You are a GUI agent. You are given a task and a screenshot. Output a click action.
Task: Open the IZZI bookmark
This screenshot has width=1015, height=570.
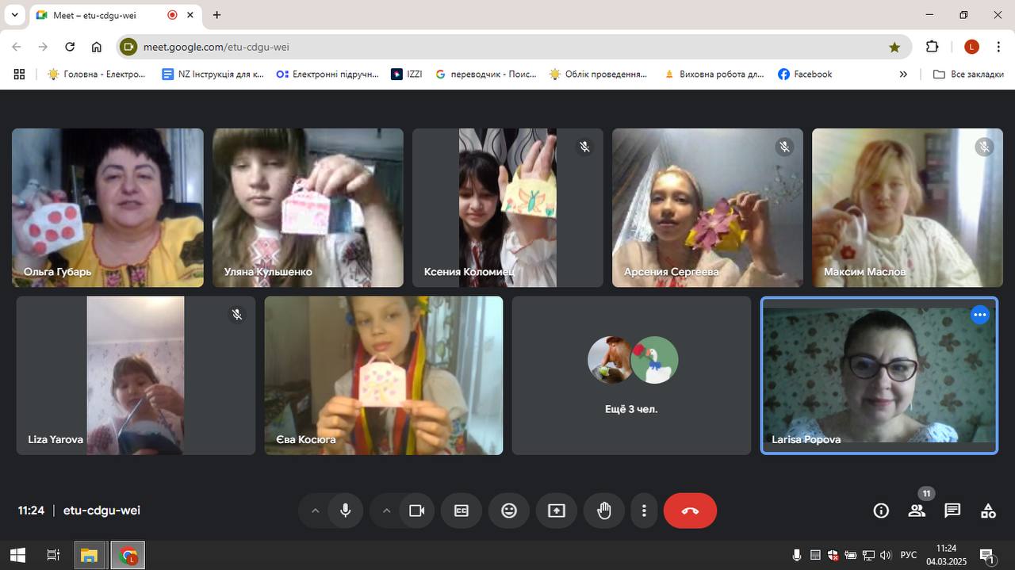pos(407,74)
